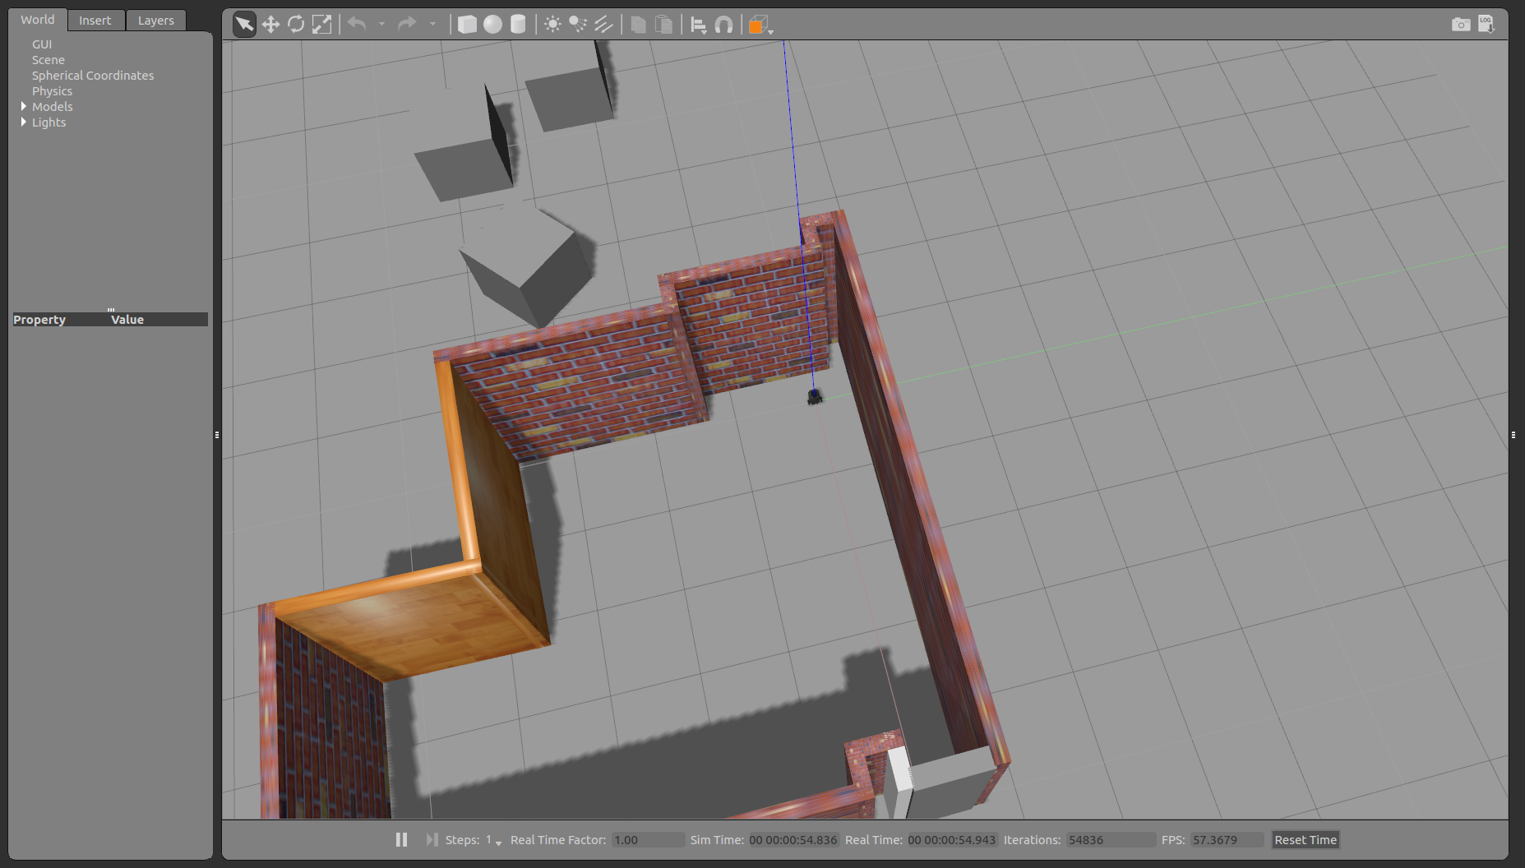The image size is (1525, 868).
Task: Click the undo arrow
Action: (x=357, y=25)
